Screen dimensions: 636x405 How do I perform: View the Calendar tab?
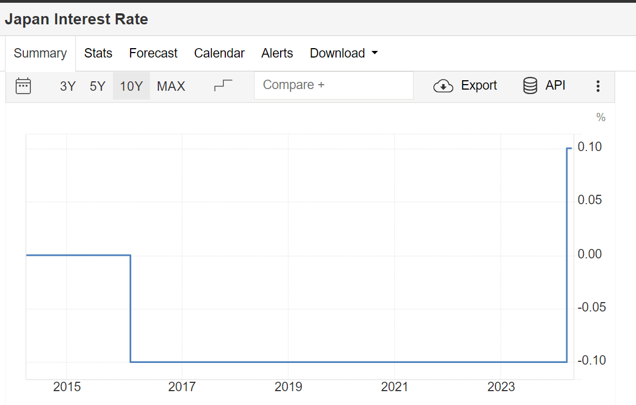coord(219,53)
